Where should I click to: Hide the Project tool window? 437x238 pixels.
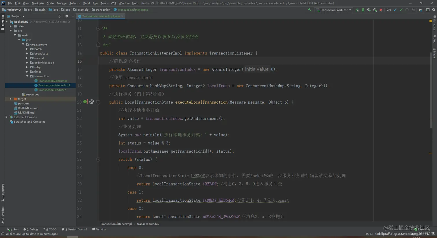point(73,16)
